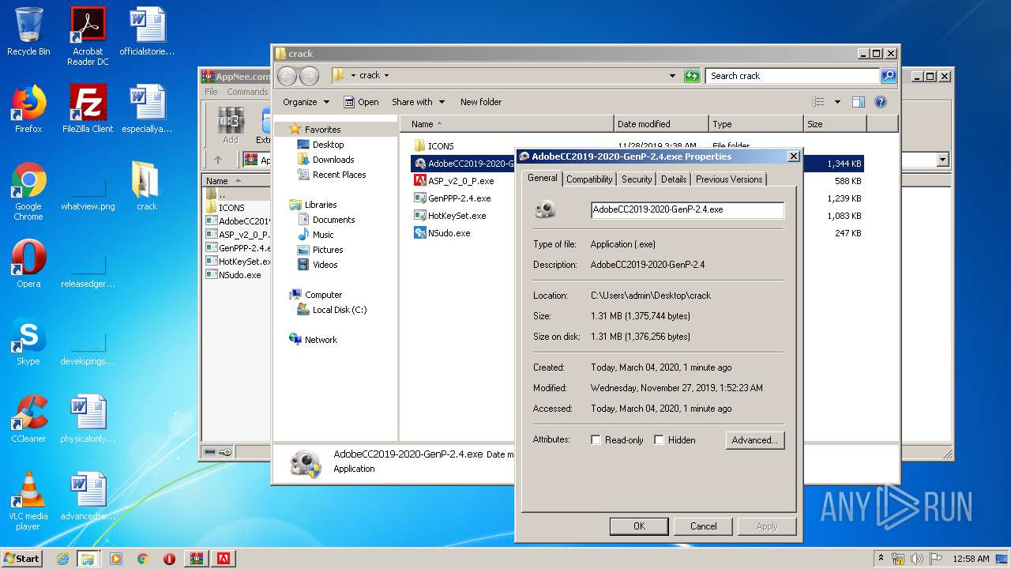Click the taskbar clock
Viewport: 1011px width, 569px height.
point(971,559)
